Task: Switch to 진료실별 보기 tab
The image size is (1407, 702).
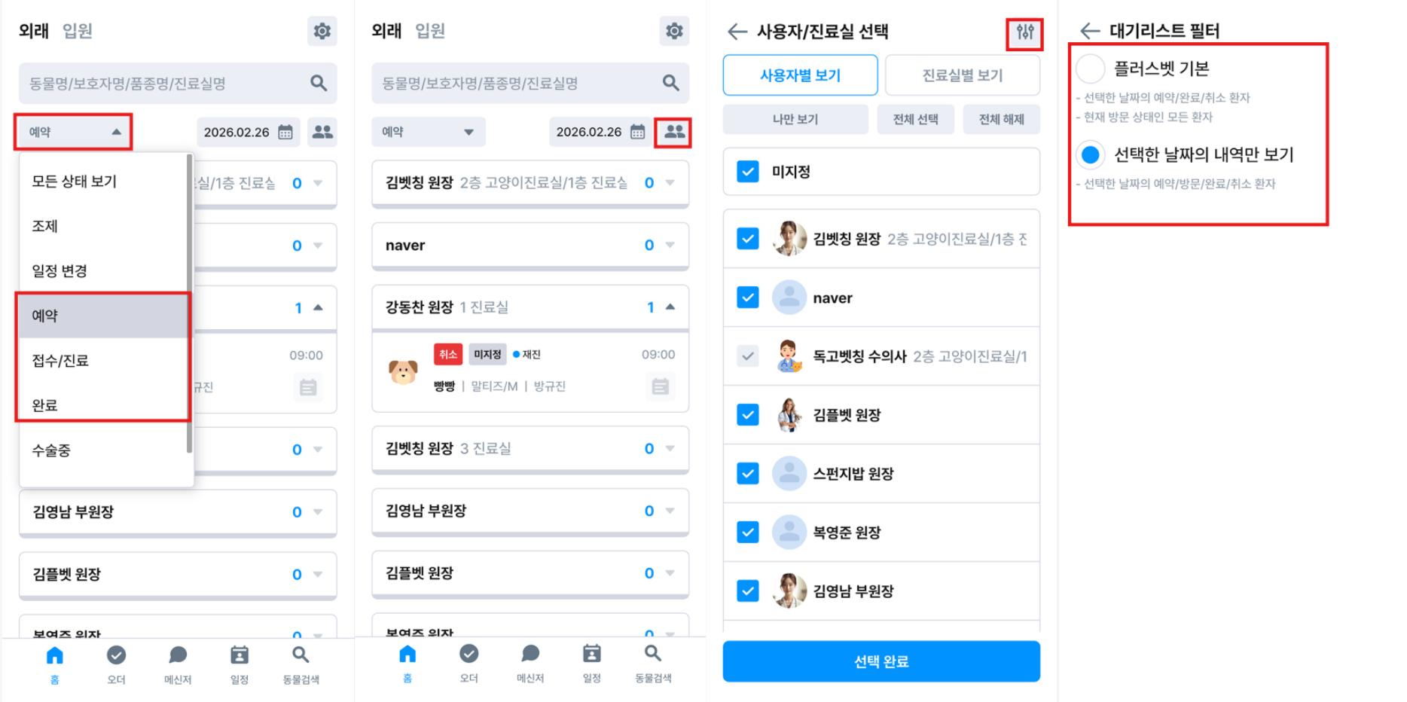Action: [x=963, y=75]
